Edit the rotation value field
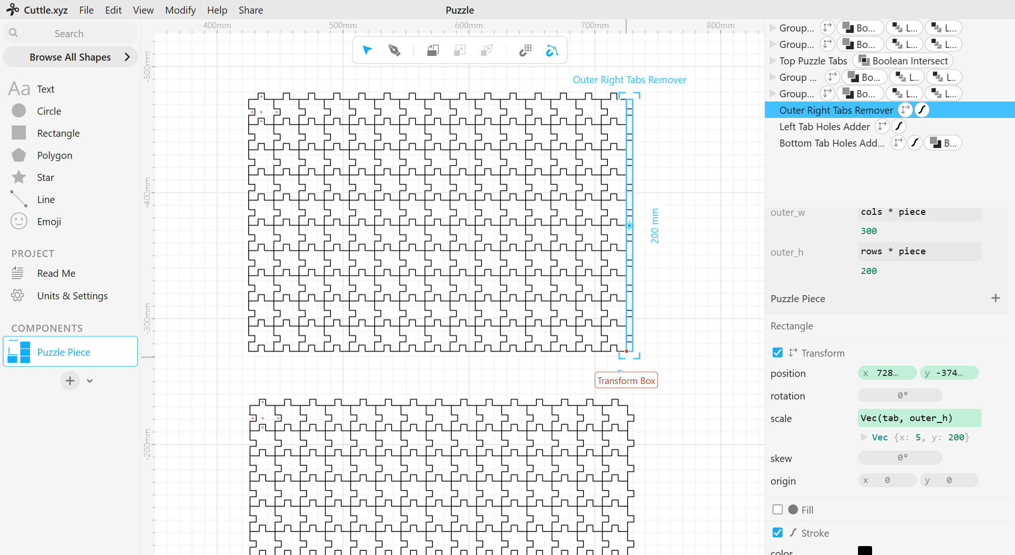Viewport: 1015px width, 555px height. point(900,395)
